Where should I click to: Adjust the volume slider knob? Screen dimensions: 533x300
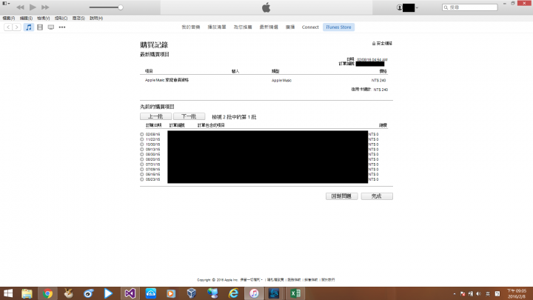(121, 7)
